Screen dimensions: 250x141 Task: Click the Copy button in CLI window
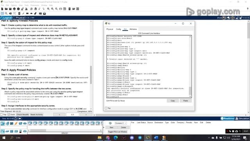pyautogui.click(x=173, y=101)
